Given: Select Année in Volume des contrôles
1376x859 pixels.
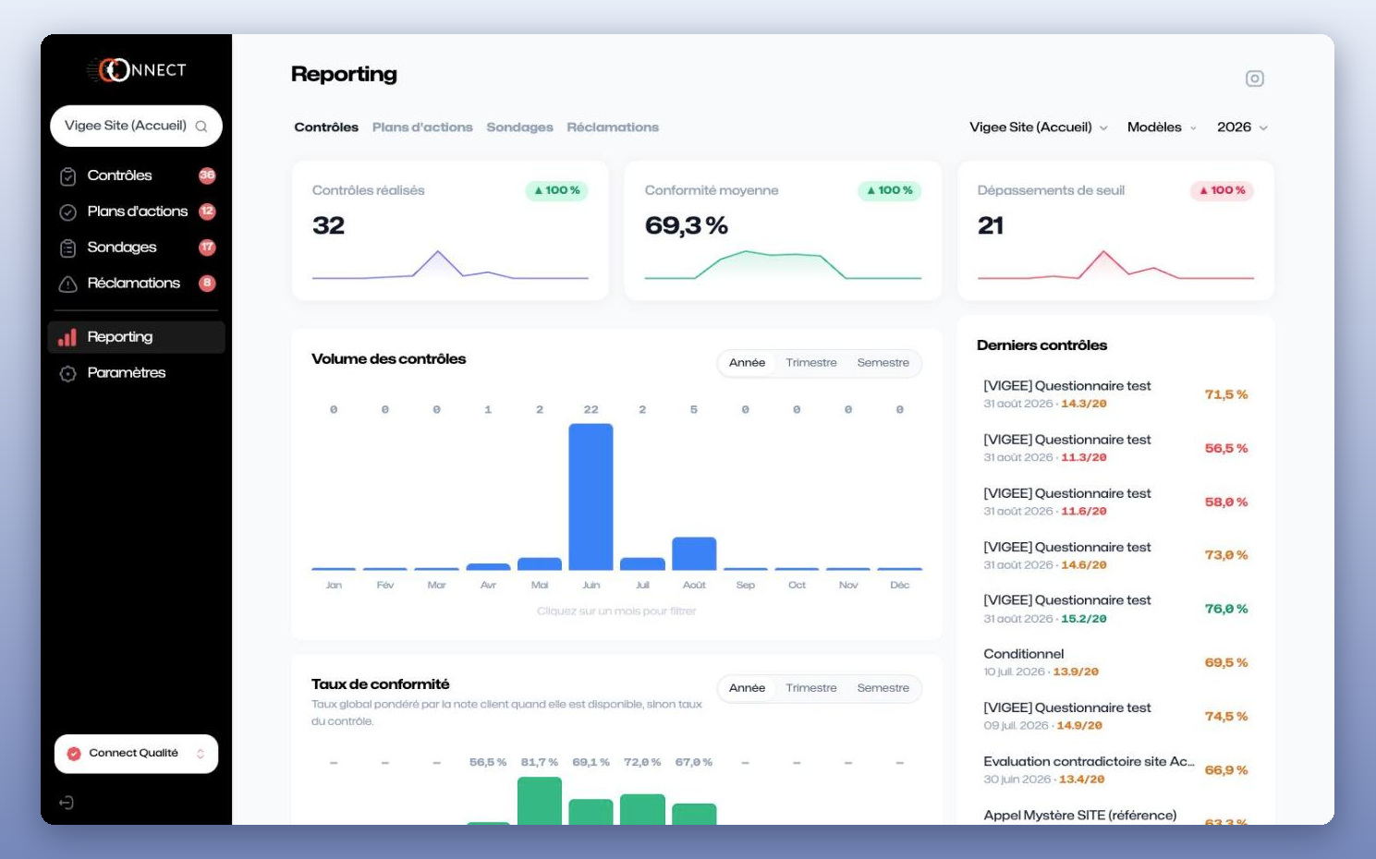Looking at the screenshot, I should [747, 363].
